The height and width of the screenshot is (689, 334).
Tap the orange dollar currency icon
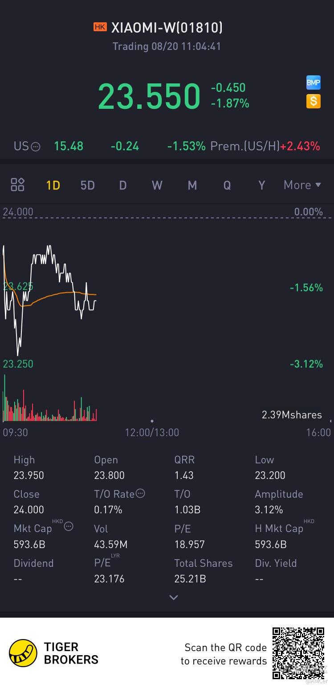coord(314,101)
